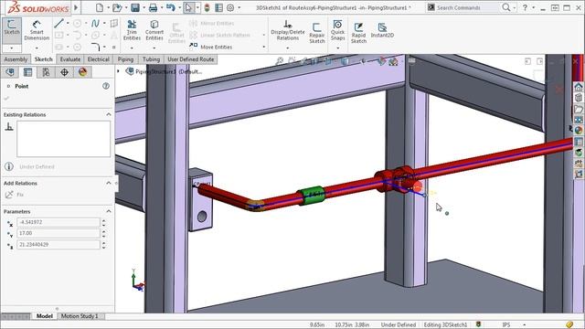The image size is (585, 329).
Task: Collapse the Add Relations section
Action: pos(109,183)
